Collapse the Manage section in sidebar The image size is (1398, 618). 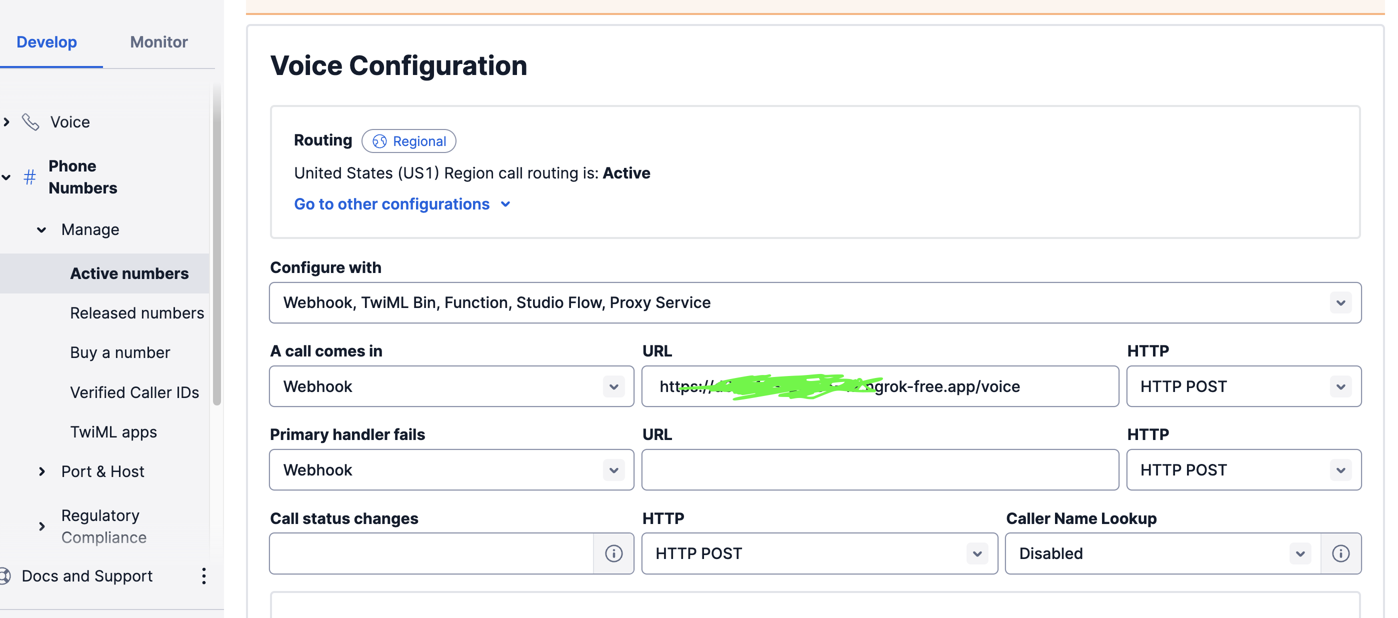pos(42,229)
